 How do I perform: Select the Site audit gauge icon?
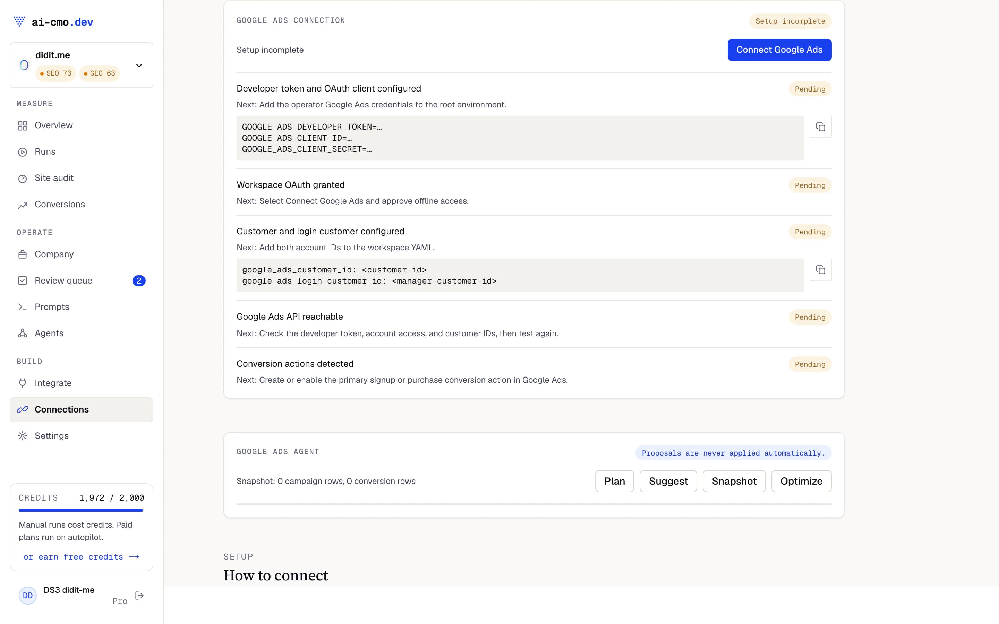click(23, 178)
